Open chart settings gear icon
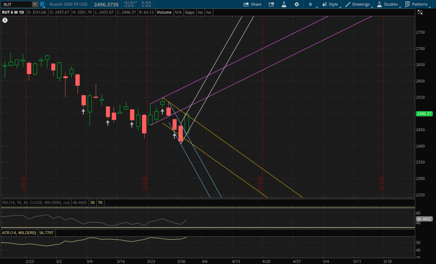Screen dimensions: 436x264 pos(297,4)
